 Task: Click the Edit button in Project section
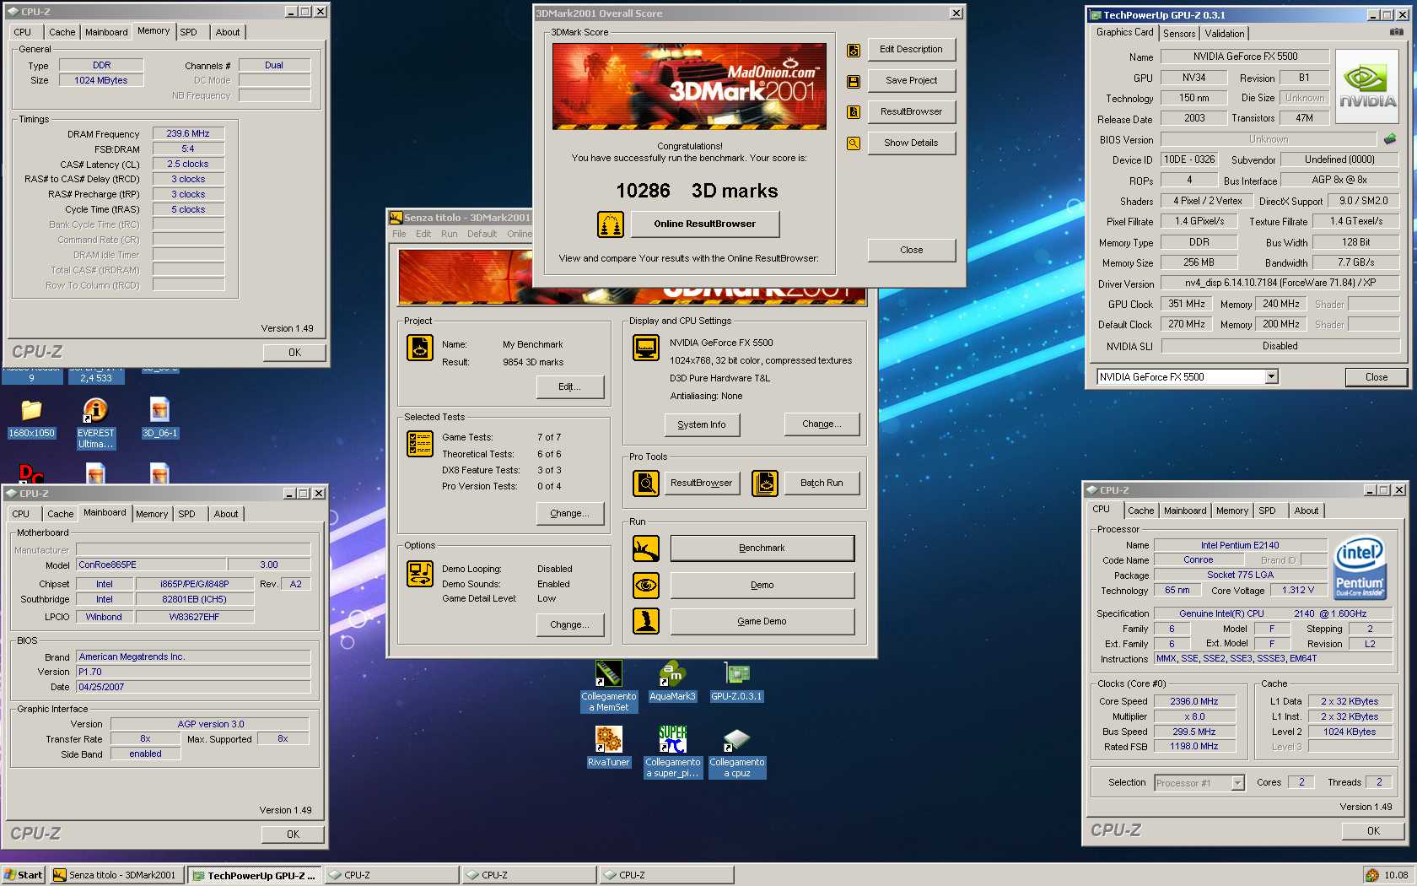click(x=570, y=386)
